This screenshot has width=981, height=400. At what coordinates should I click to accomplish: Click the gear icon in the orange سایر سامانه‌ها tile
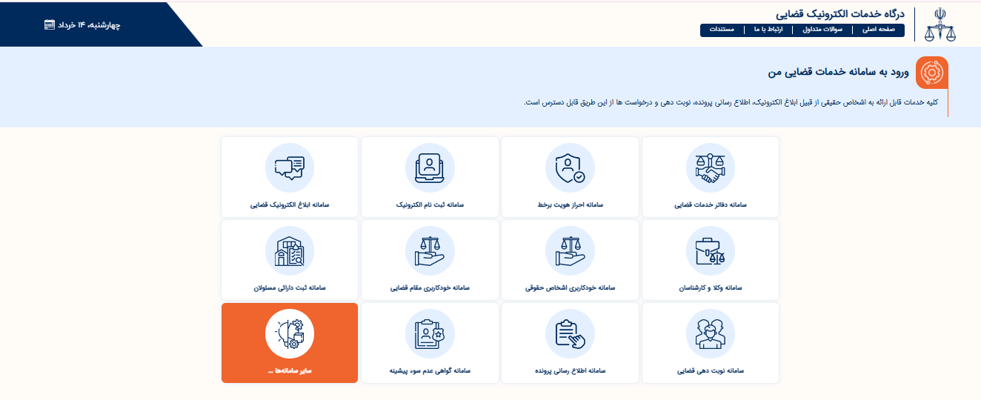290,334
